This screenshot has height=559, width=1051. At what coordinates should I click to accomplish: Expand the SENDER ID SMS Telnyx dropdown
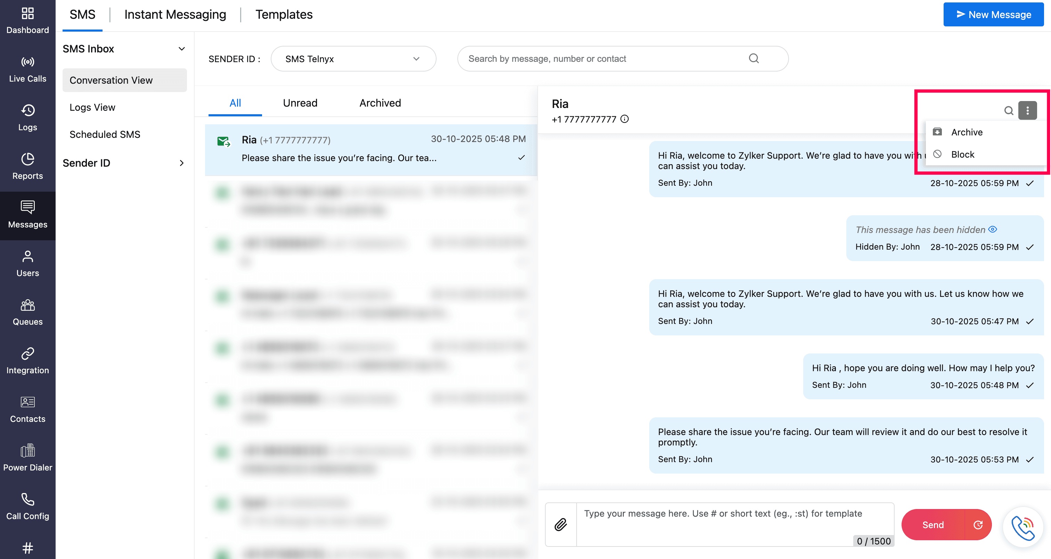click(353, 59)
